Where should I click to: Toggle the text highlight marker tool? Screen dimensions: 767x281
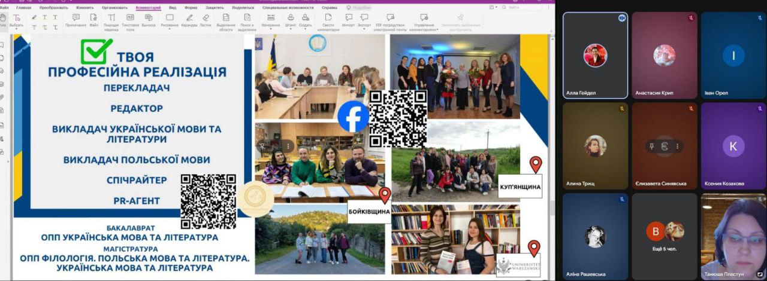(x=34, y=17)
